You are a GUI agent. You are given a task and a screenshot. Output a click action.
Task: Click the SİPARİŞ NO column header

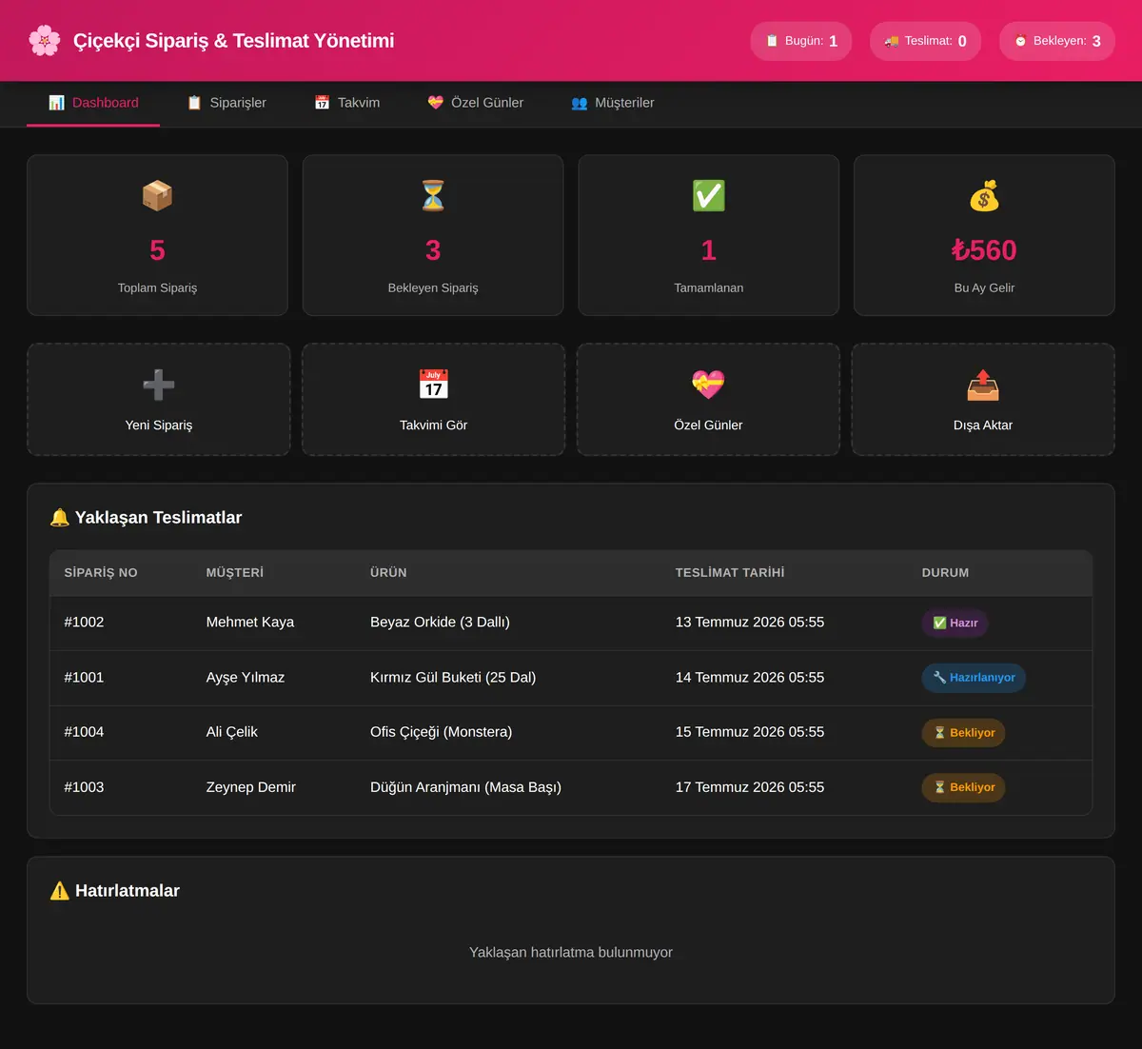101,573
